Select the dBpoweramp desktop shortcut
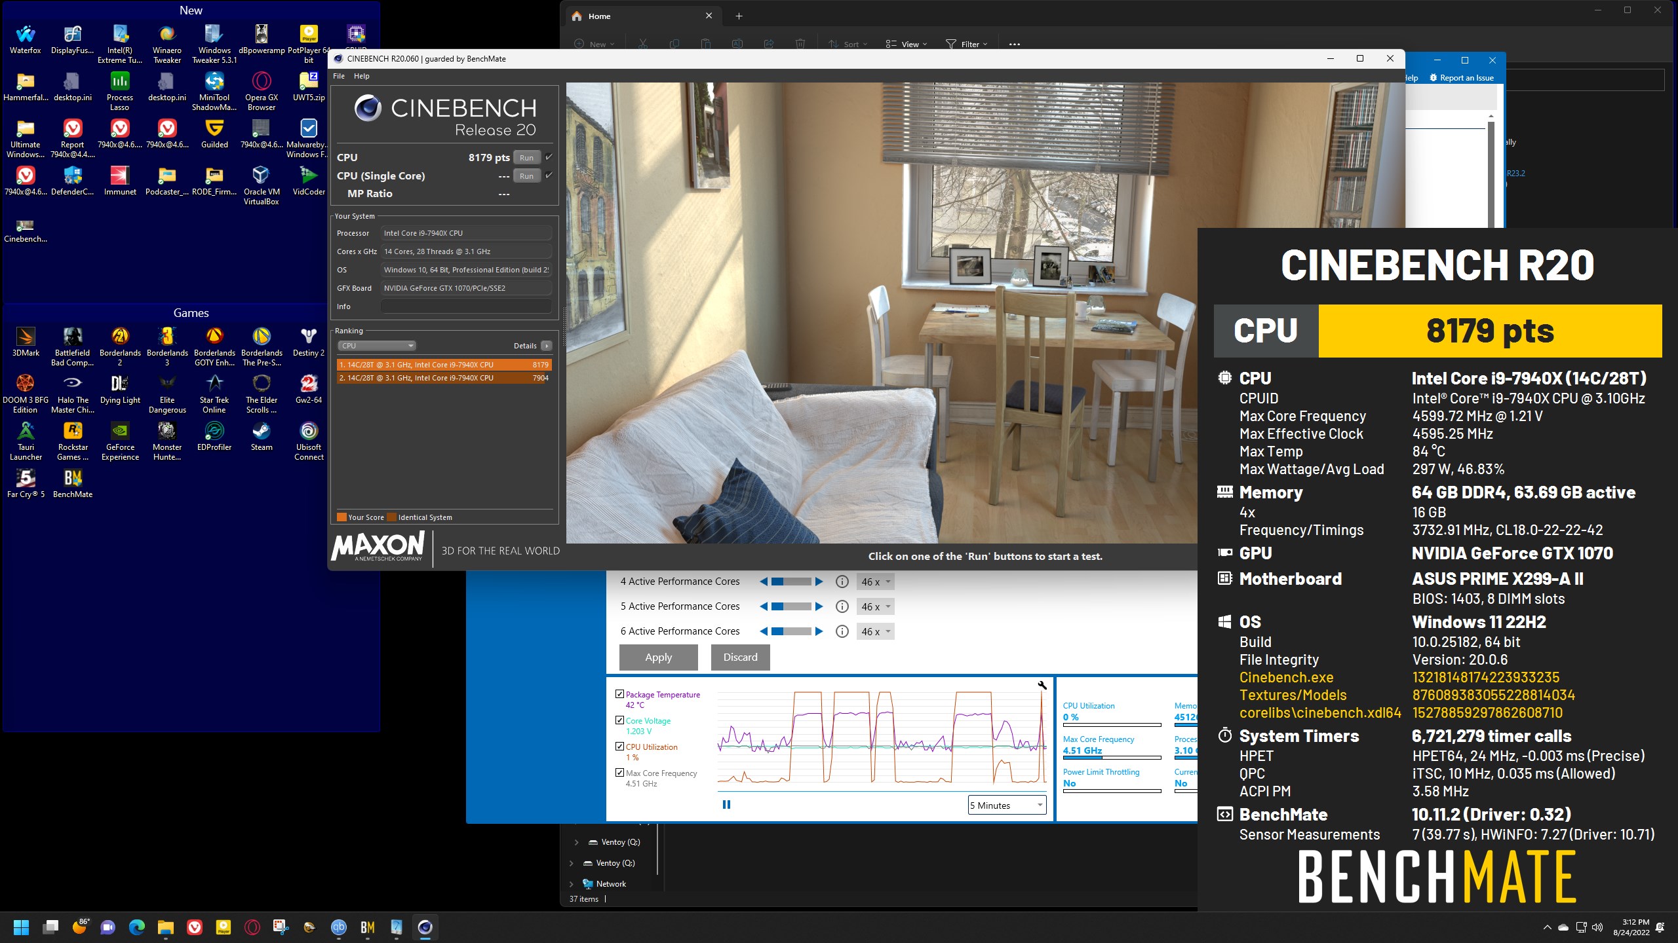 click(x=262, y=39)
